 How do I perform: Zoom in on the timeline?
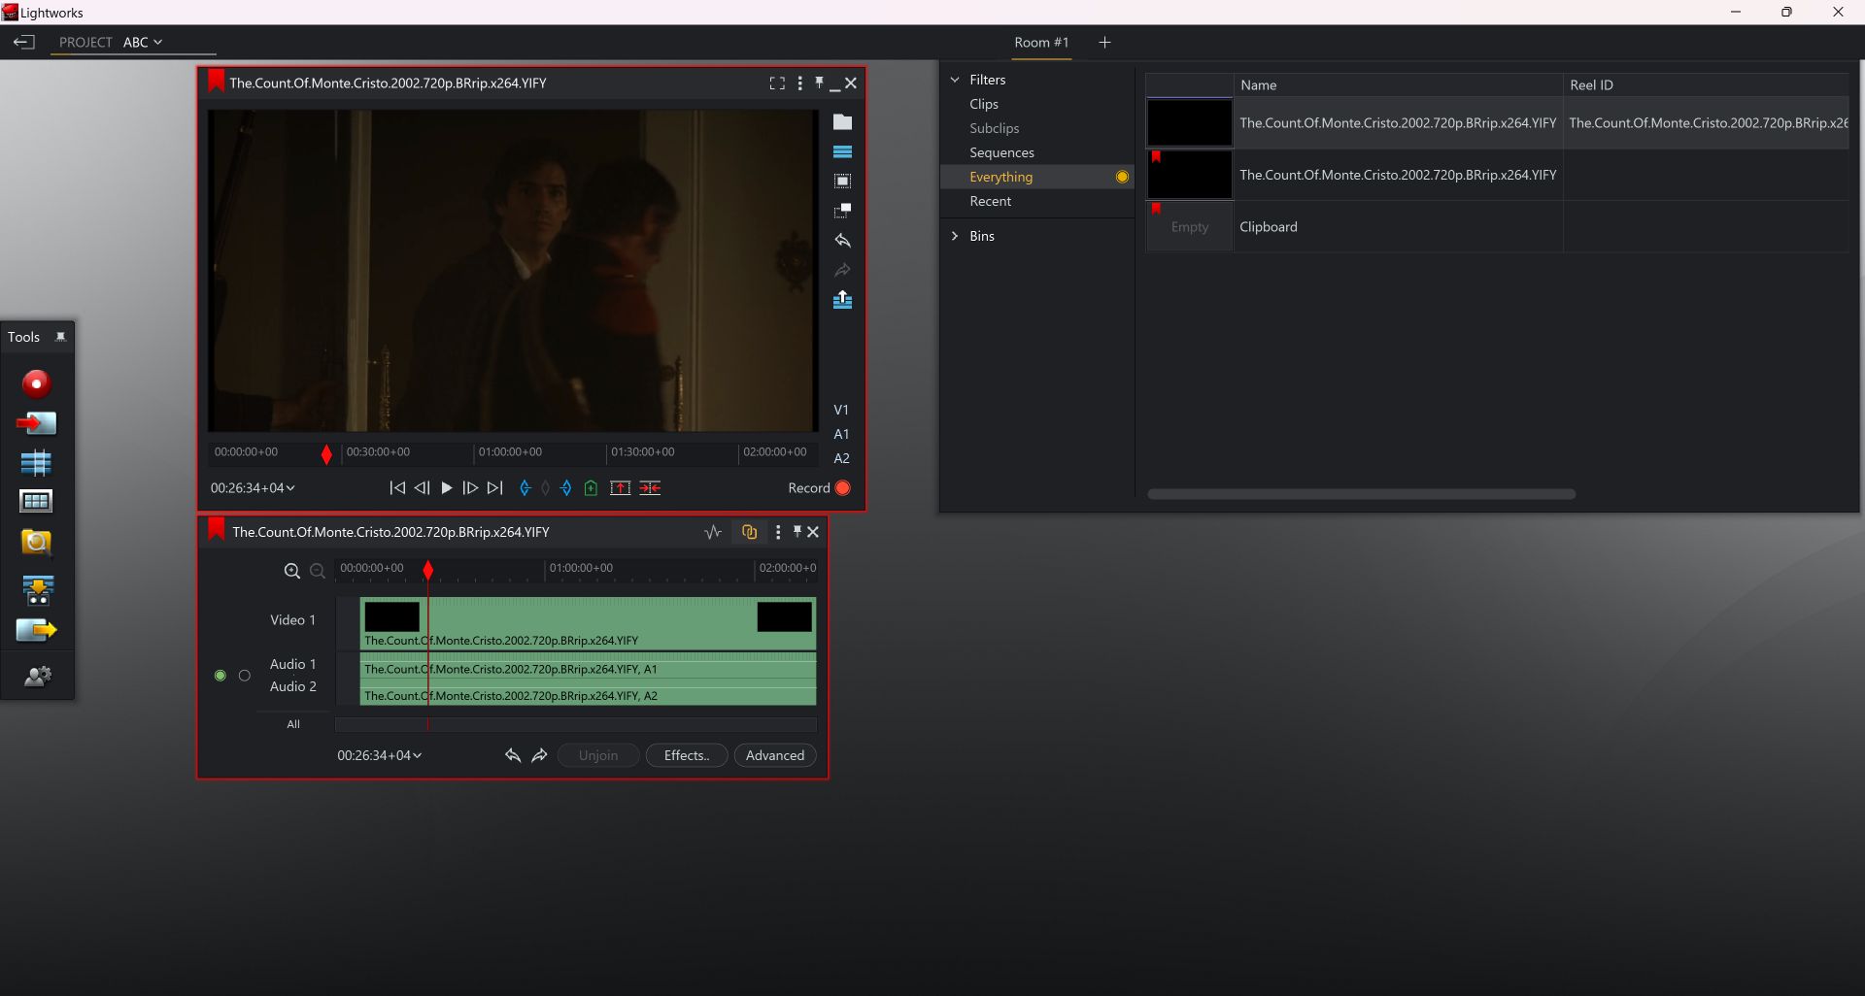click(291, 571)
